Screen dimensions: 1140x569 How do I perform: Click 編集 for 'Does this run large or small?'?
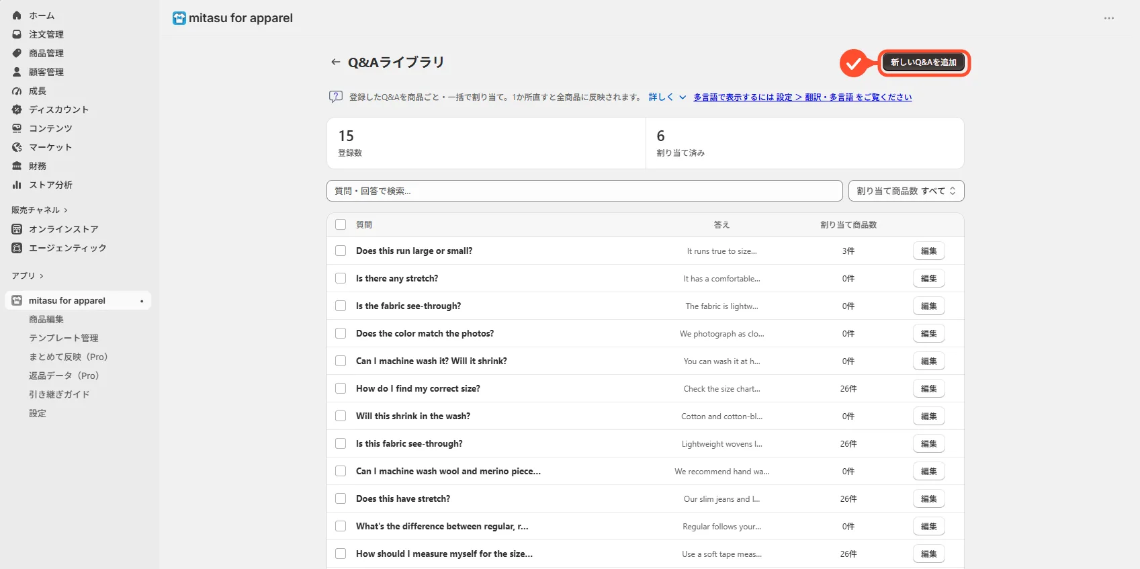click(929, 251)
